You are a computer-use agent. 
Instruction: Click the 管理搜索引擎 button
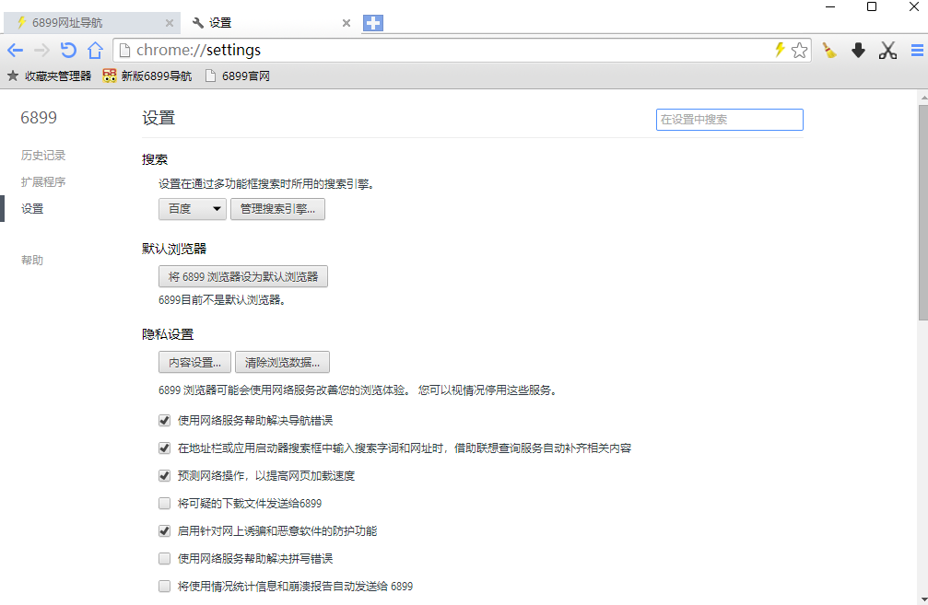pos(277,209)
